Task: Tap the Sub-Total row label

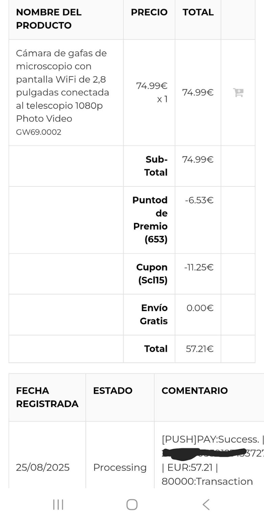Action: [x=156, y=166]
